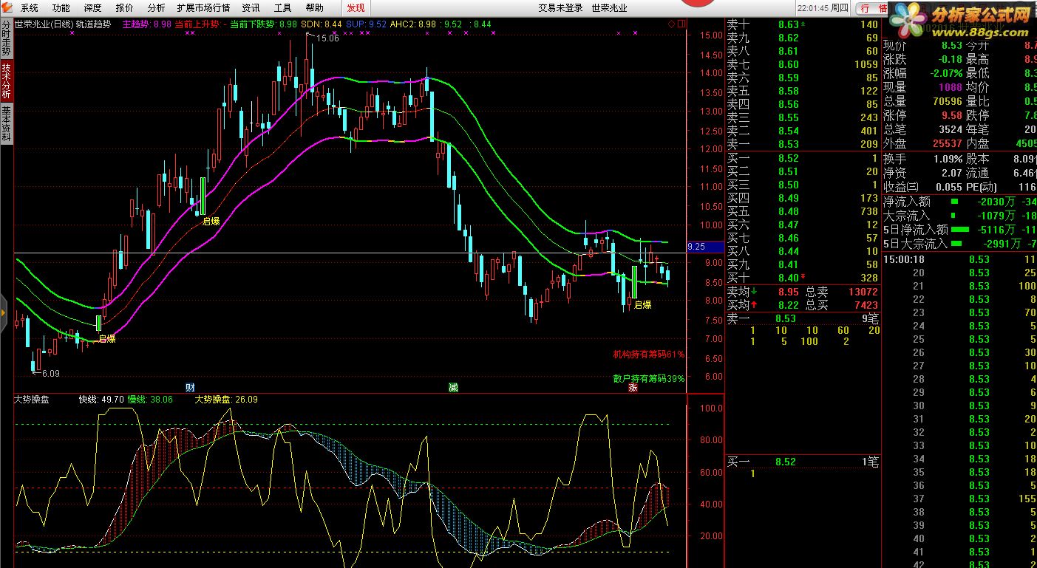Click the 22:01:45 周四 clock display
This screenshot has height=568, width=1037.
[x=823, y=8]
